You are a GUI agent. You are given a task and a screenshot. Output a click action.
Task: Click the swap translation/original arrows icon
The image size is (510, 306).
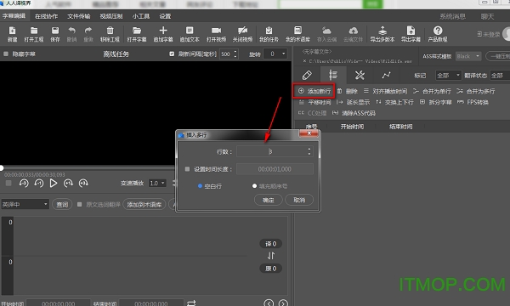(271, 256)
